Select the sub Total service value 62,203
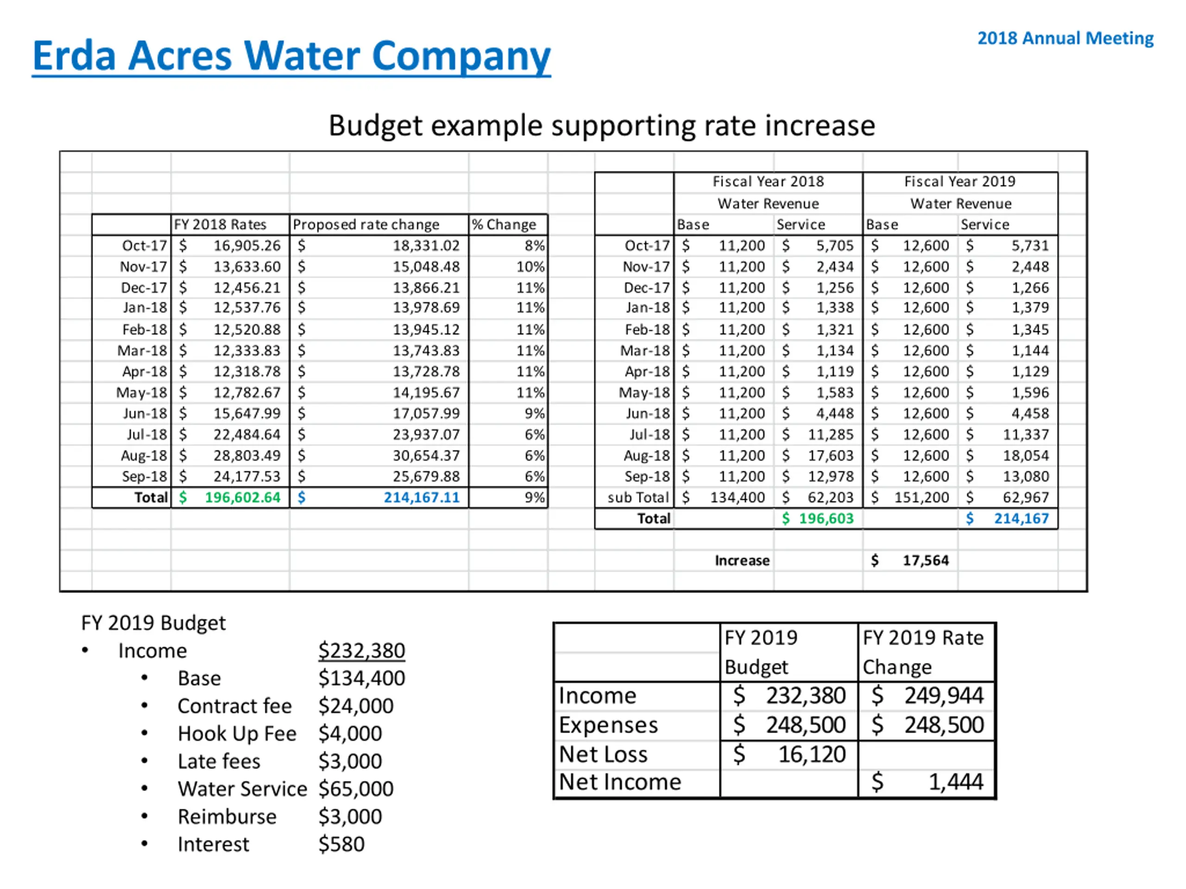The width and height of the screenshot is (1186, 889). coord(831,498)
